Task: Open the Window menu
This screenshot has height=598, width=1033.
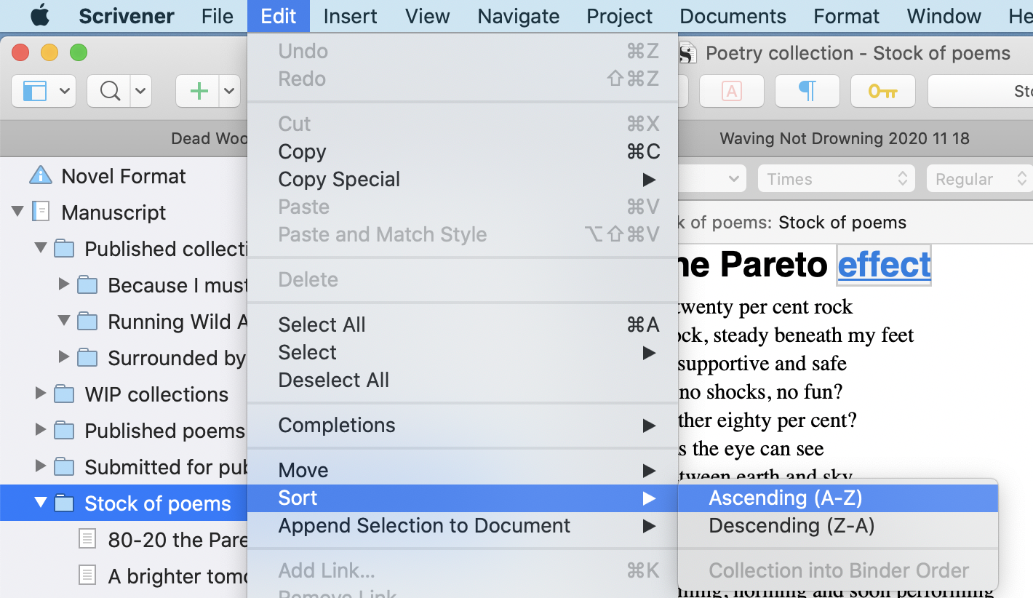Action: 944,16
